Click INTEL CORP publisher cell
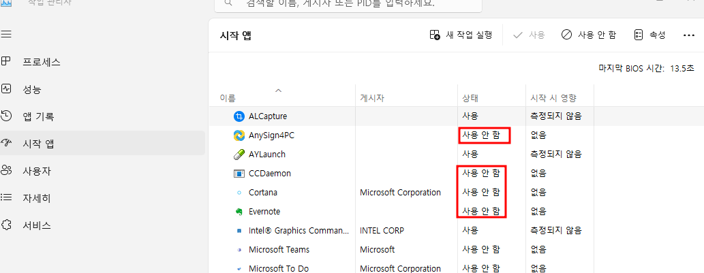The height and width of the screenshot is (273, 704). click(382, 230)
